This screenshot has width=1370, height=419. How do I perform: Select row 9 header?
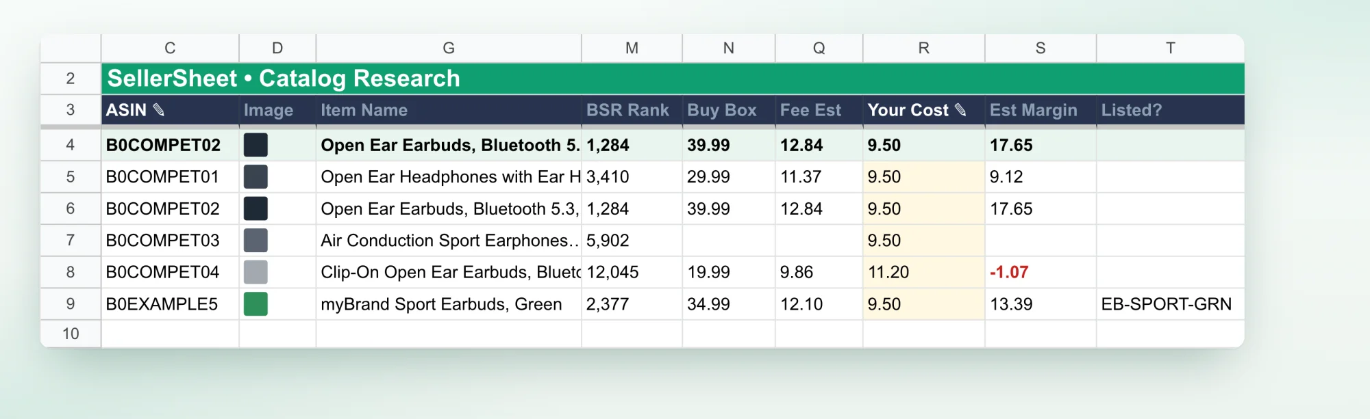tap(71, 303)
